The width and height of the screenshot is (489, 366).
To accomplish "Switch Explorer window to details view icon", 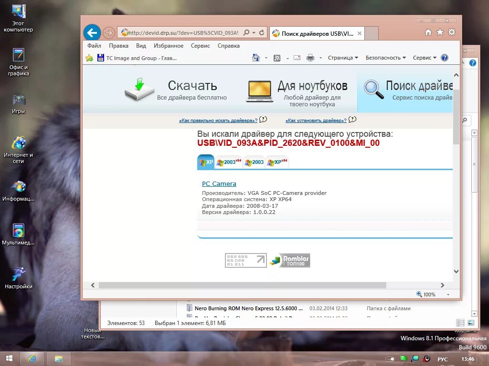I will tap(460, 323).
